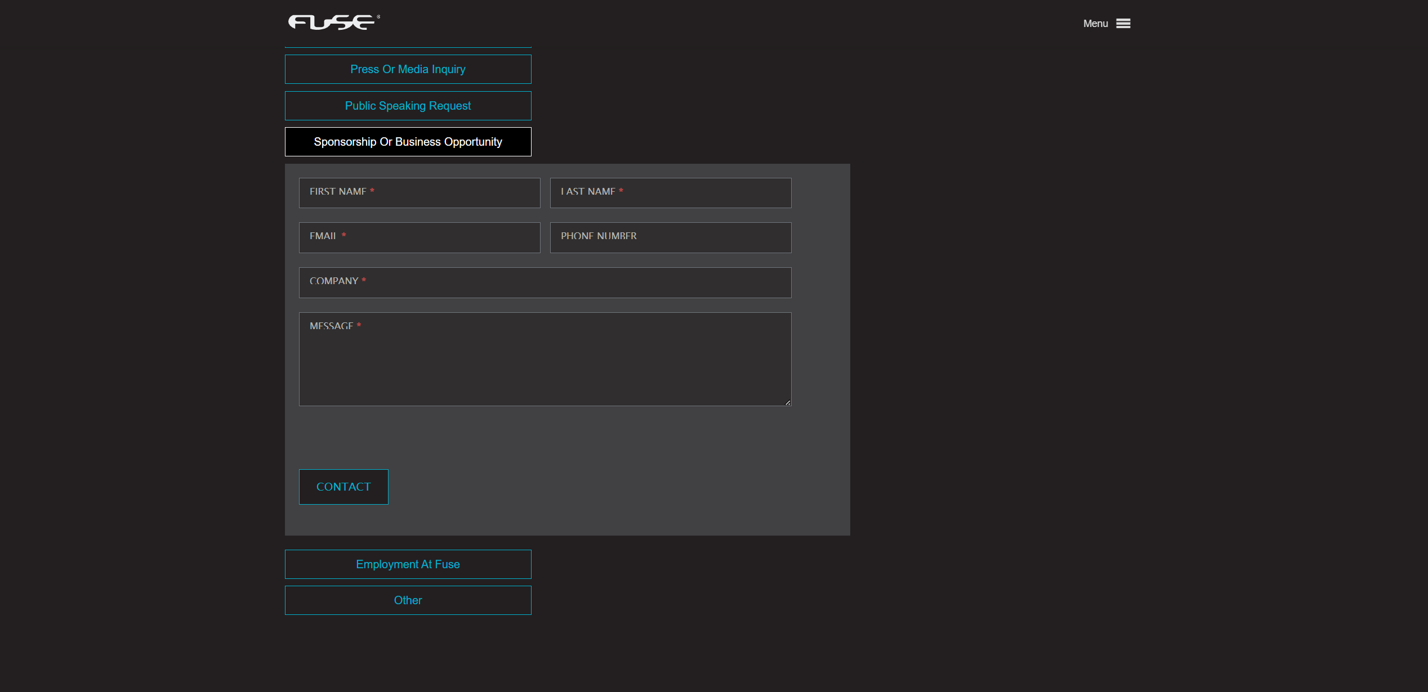Click the Phone Number placeholder text
Screen dimensions: 1428x692
(x=599, y=236)
